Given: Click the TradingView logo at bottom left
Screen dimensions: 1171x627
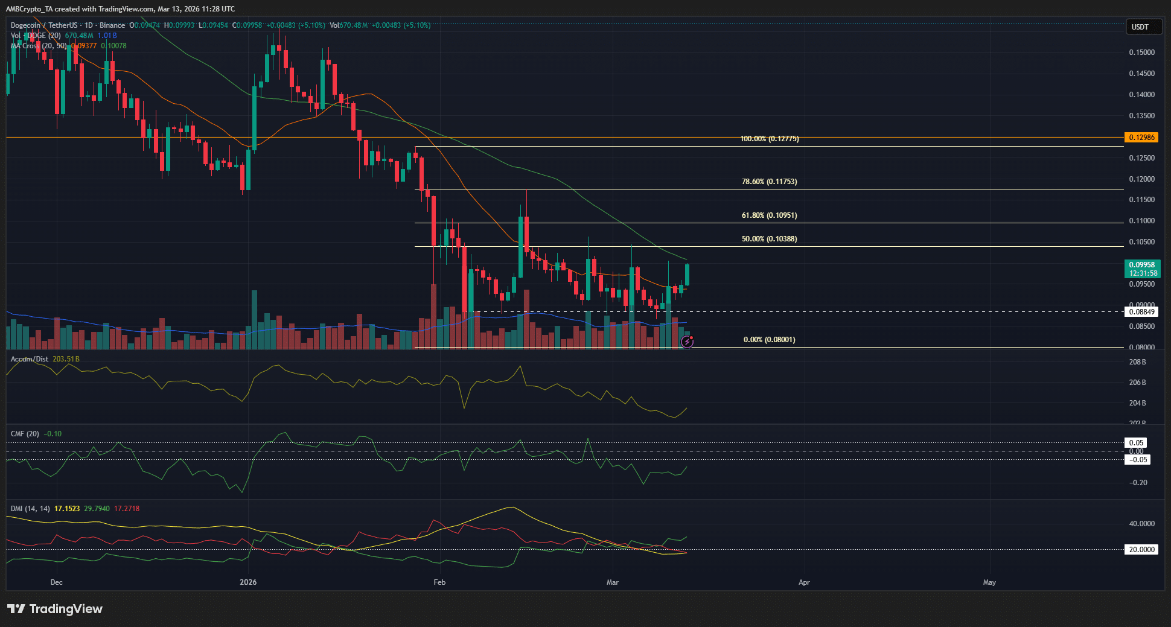Looking at the screenshot, I should [x=54, y=609].
